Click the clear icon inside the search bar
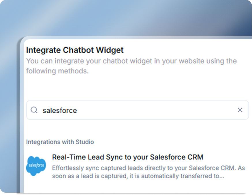This screenshot has height=195, width=252. click(240, 110)
